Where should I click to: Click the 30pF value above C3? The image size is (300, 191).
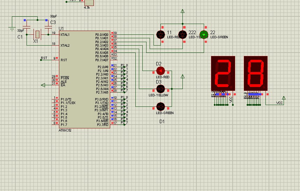(54, 16)
